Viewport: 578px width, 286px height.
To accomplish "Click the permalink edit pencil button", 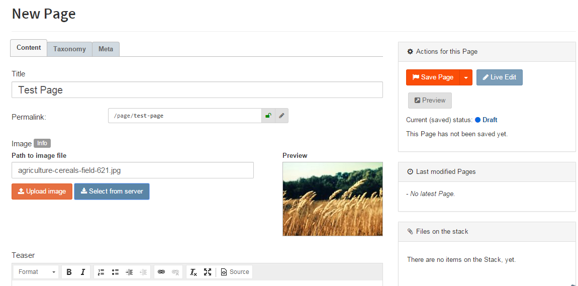I will pos(281,116).
